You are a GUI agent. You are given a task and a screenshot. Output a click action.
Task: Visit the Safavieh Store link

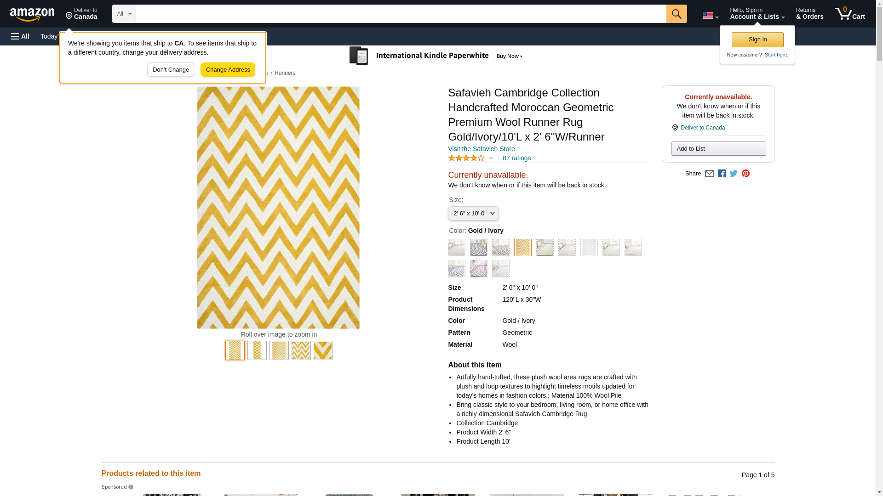[x=481, y=149]
